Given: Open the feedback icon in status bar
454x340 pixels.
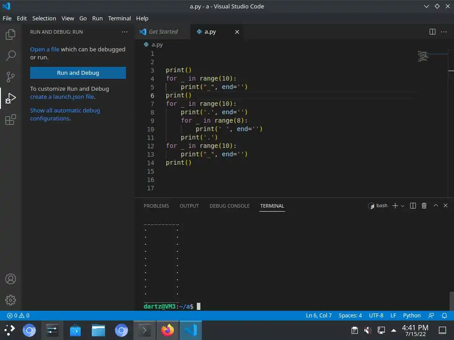Looking at the screenshot, I should tap(431, 315).
